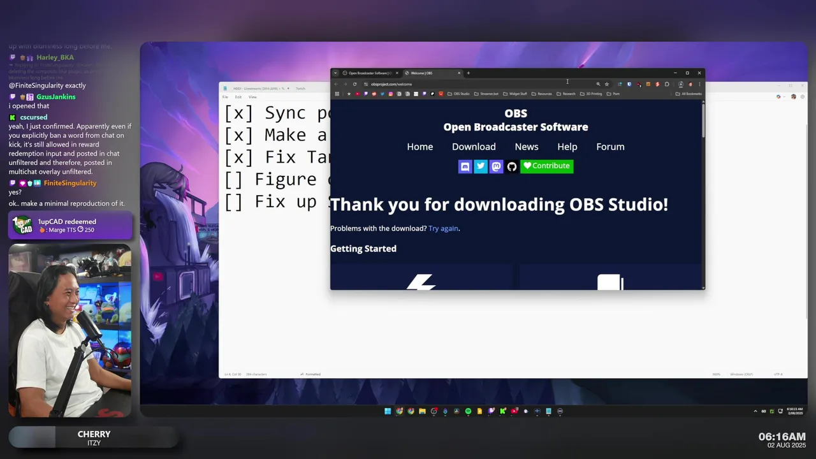
Task: Open Spotify from the taskbar
Action: (469, 411)
